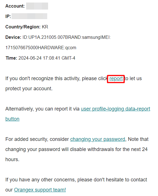Click the Time label

(11, 58)
